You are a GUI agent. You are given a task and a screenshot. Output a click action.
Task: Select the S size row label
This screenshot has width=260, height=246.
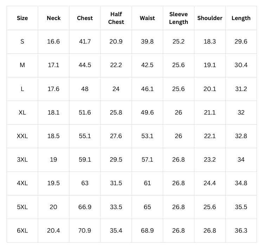click(22, 41)
